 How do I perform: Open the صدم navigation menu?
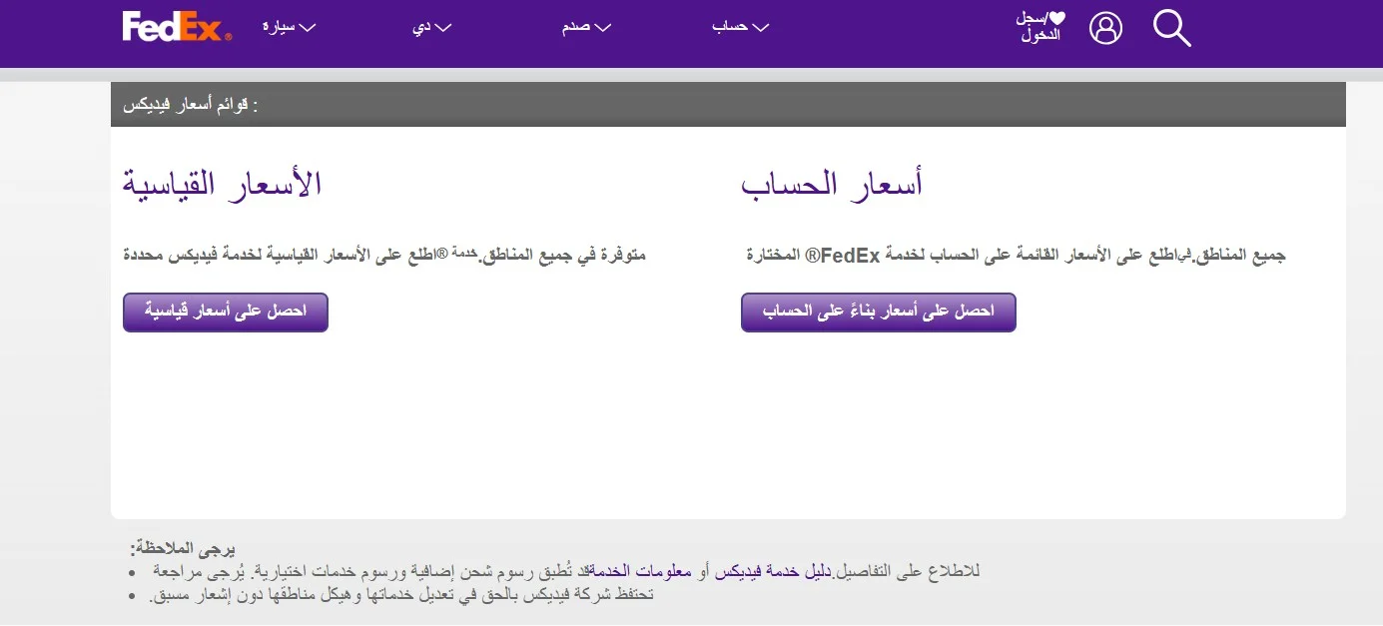tap(585, 27)
